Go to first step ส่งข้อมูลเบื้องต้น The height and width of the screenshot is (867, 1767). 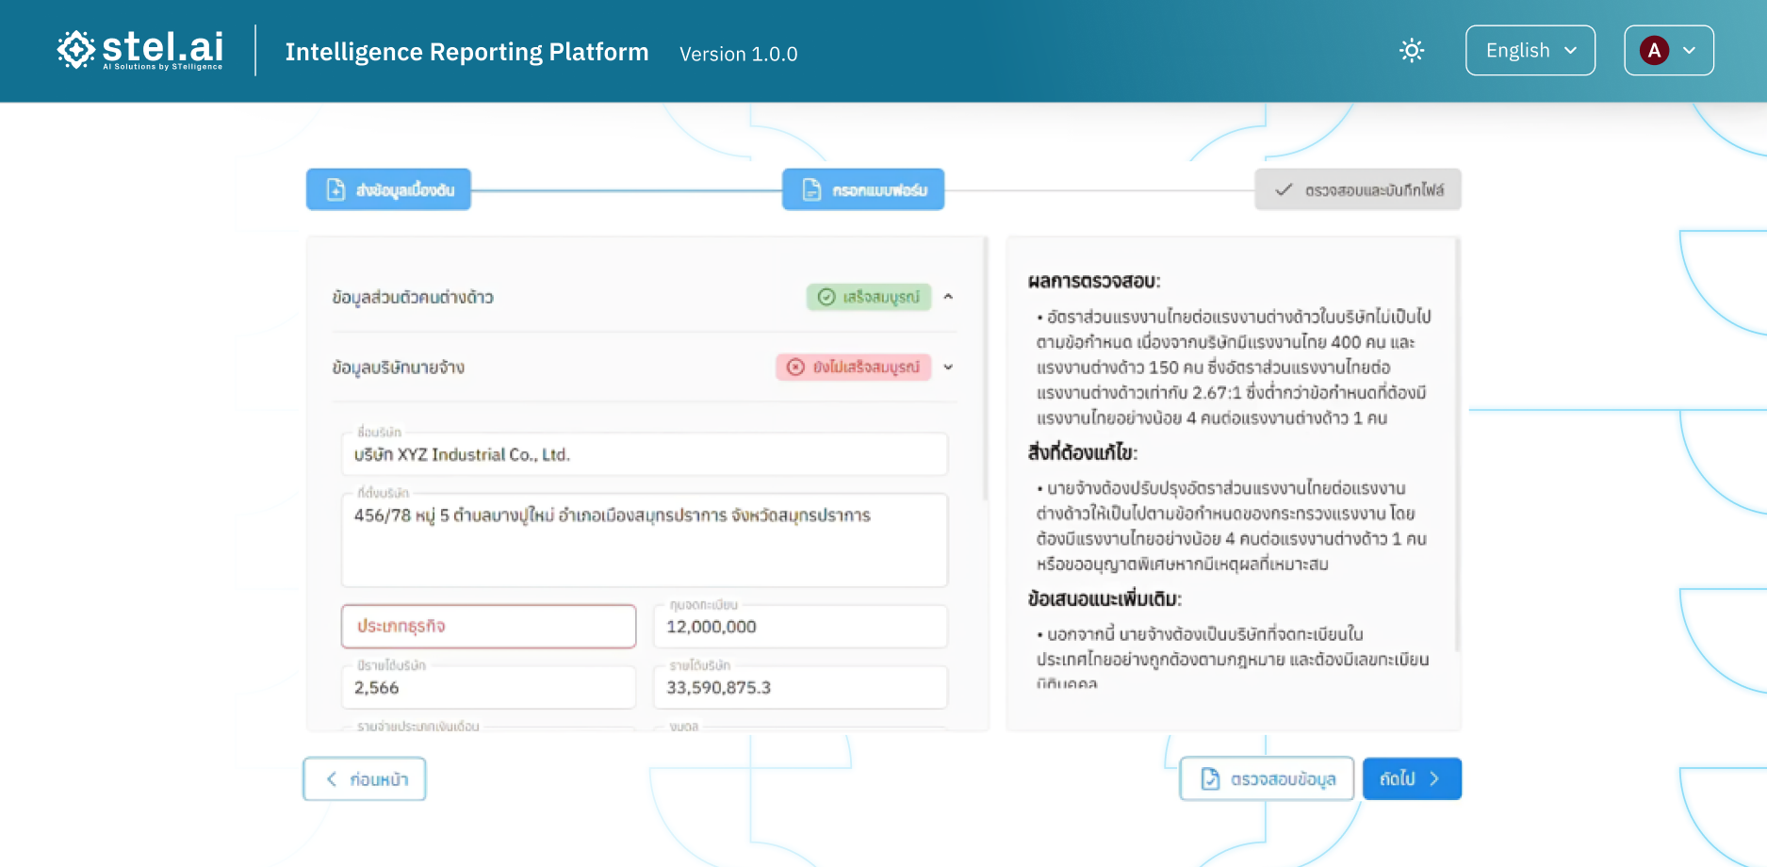[388, 189]
